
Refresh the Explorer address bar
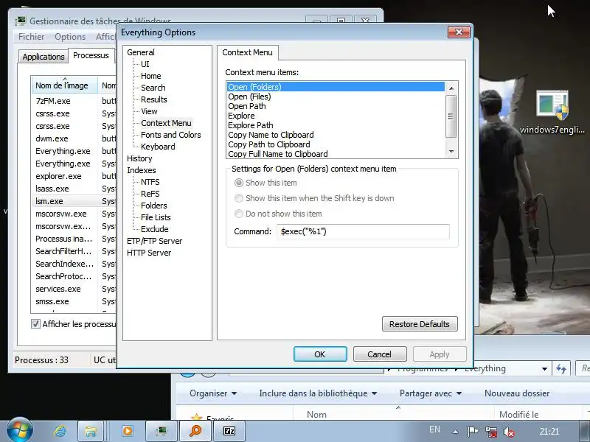click(x=561, y=369)
